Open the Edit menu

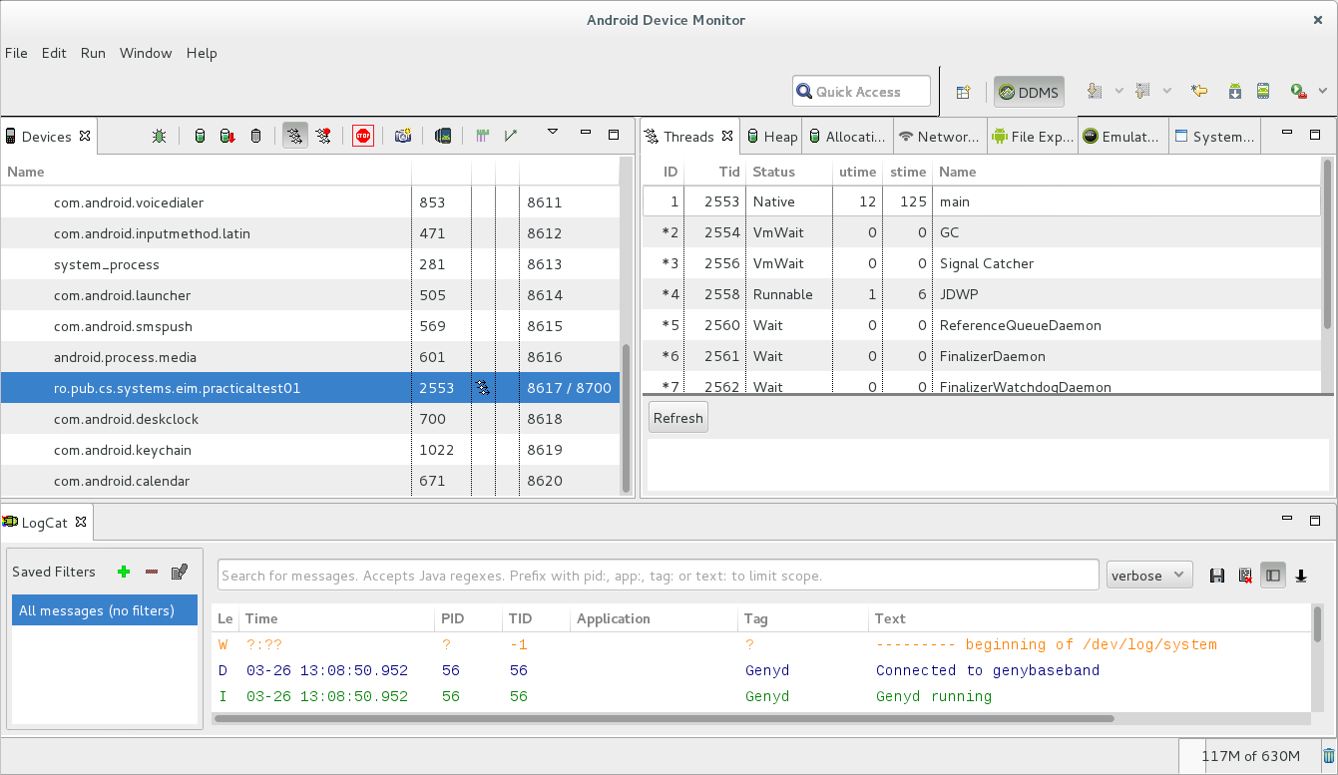point(54,53)
